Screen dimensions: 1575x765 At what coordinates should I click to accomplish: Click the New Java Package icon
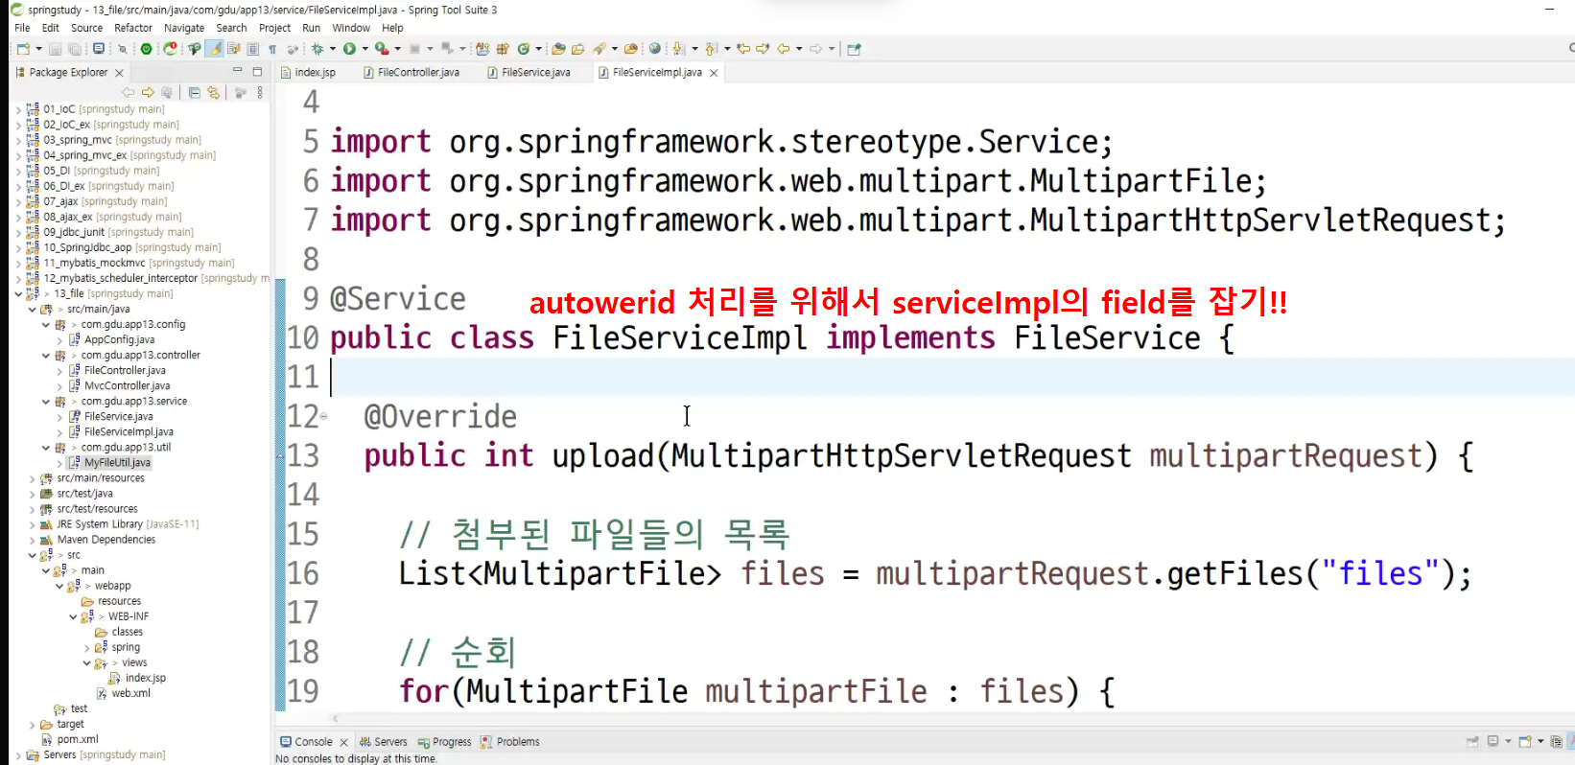pyautogui.click(x=503, y=49)
